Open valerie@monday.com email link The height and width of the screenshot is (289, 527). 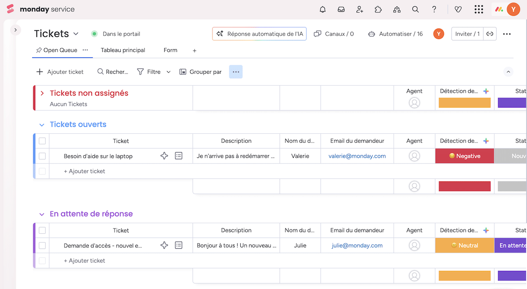[357, 156]
